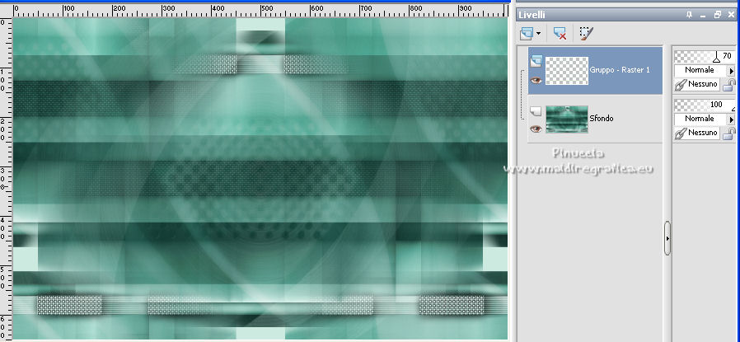
Task: Click the blend mode arrow for Gruppo - Raster 1
Action: pos(732,71)
